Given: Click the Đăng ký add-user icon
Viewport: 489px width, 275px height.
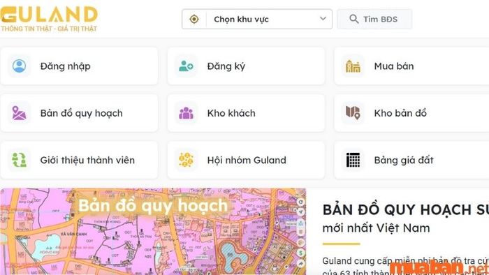Looking at the screenshot, I should click(186, 66).
